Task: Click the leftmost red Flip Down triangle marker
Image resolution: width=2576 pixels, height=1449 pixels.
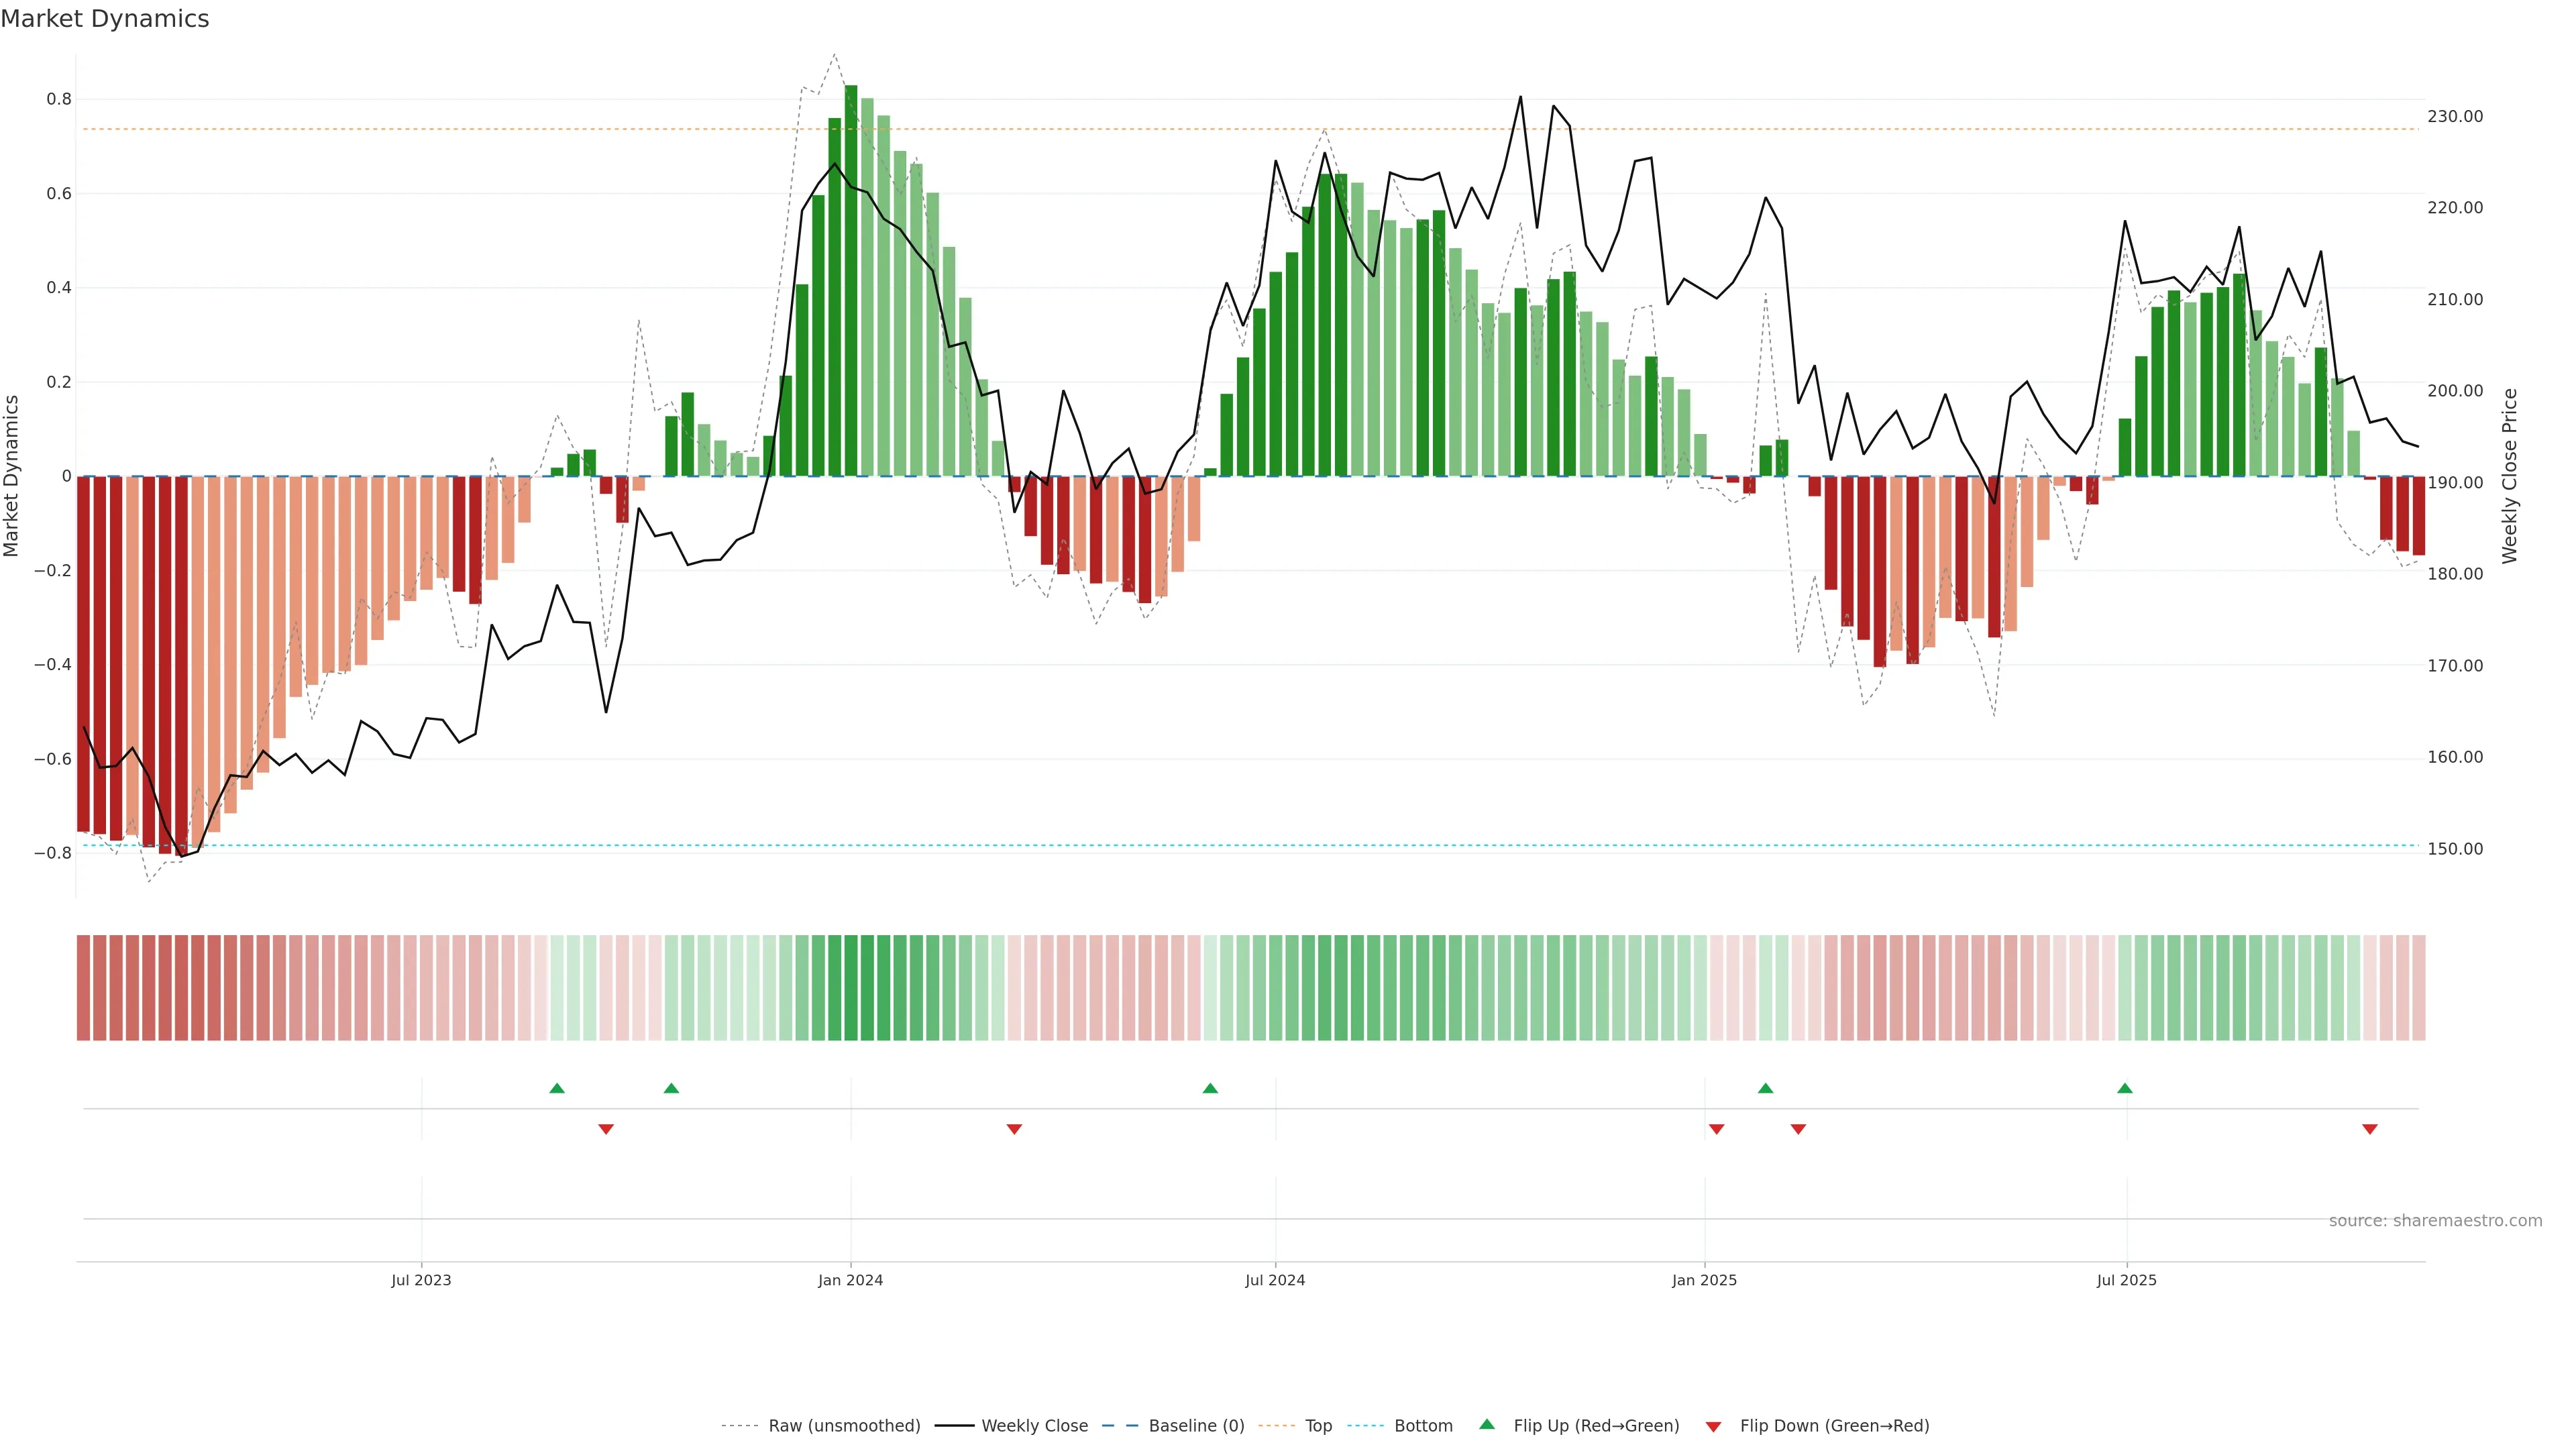Action: [x=606, y=1129]
